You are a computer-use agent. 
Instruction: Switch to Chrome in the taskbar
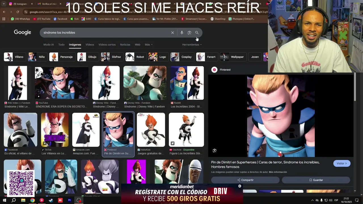click(x=32, y=200)
